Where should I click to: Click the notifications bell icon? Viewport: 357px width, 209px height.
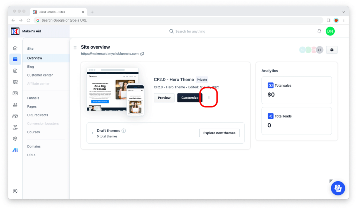[319, 31]
